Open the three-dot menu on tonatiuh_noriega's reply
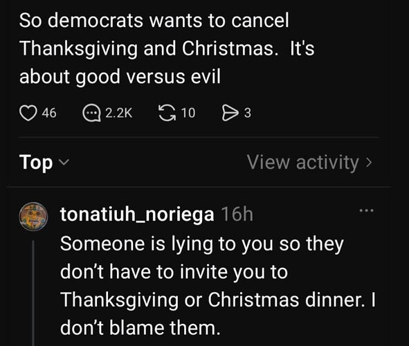Image resolution: width=409 pixels, height=346 pixels. coord(367,210)
